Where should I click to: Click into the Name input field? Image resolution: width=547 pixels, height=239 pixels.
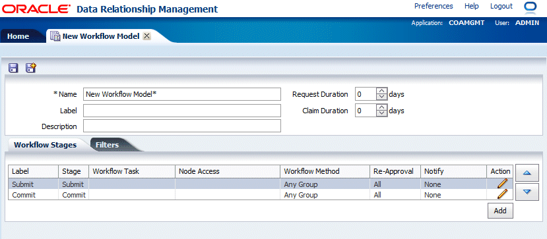[181, 94]
